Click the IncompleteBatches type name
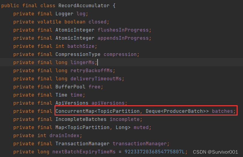Screen dimensions: 243x157 [x=81, y=119]
